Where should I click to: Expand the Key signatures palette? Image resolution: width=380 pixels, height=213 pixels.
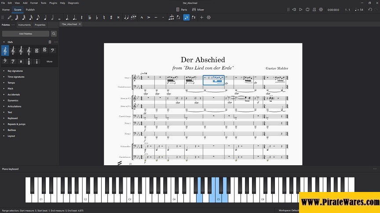15,71
